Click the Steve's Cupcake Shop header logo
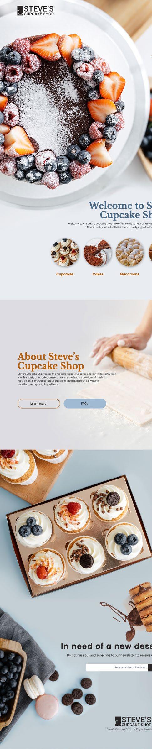This screenshot has width=152, height=749. [x=35, y=11]
